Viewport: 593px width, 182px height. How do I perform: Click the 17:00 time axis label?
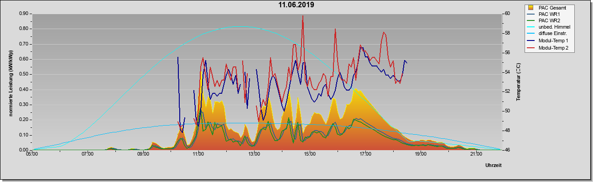point(365,154)
